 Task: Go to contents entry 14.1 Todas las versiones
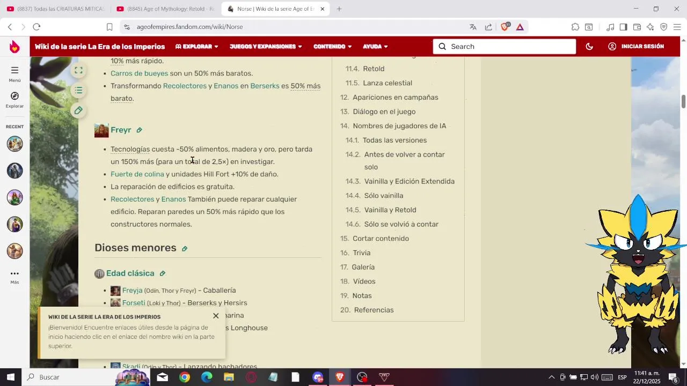tap(394, 140)
